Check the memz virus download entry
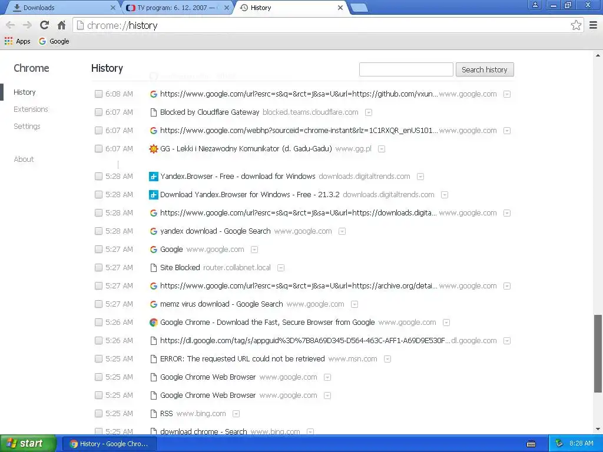This screenshot has height=452, width=603. (98, 304)
